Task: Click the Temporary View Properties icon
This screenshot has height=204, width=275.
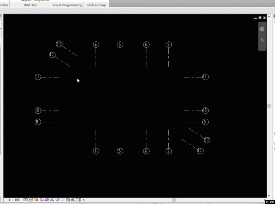Action: point(68,199)
